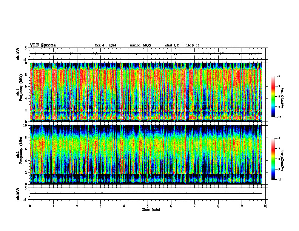Click time axis tick label "8"
Viewport: 299px width, 231px height.
(x=218, y=206)
